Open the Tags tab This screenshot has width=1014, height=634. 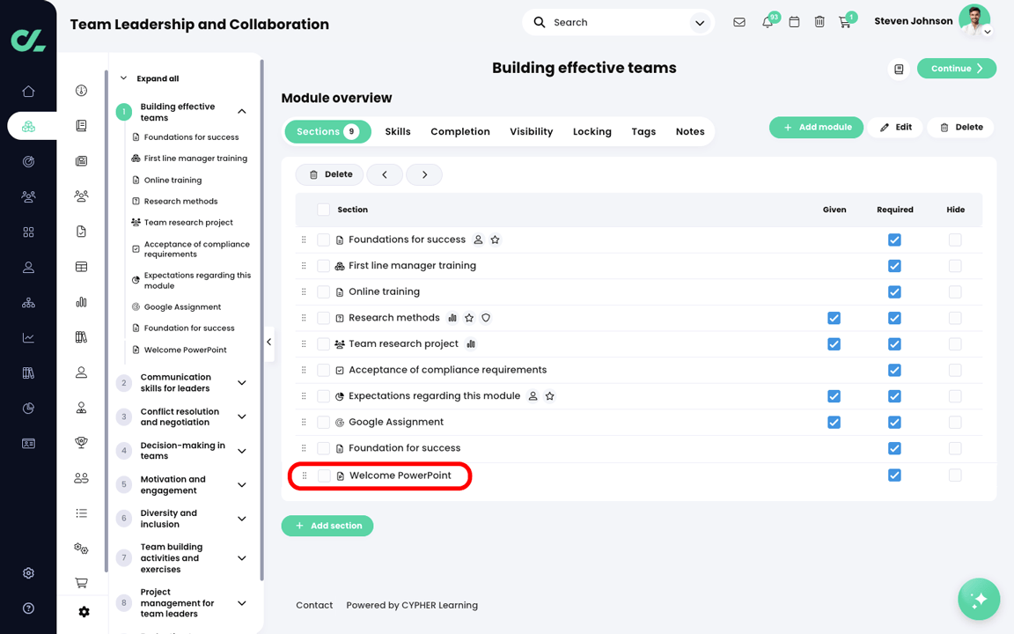643,131
